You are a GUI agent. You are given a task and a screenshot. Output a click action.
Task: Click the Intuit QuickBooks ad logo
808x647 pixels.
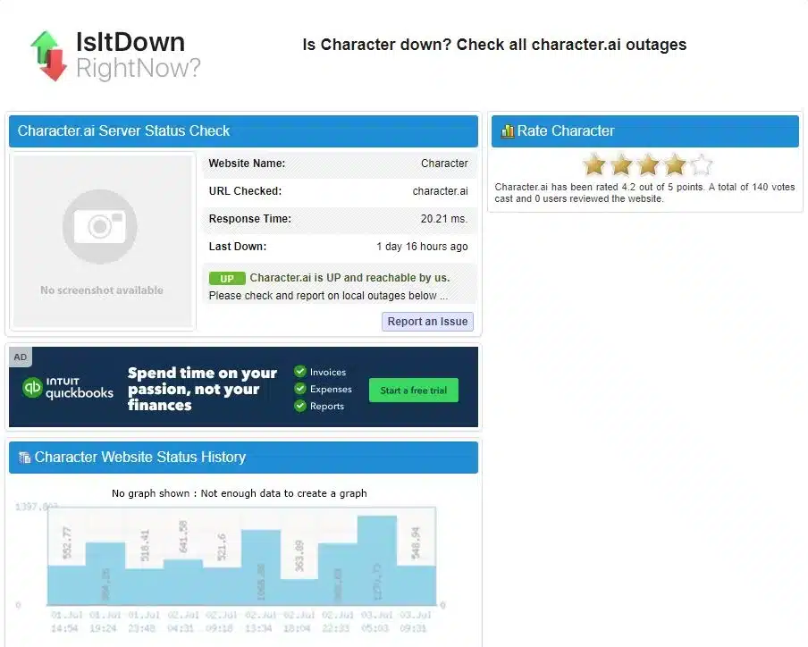click(68, 388)
